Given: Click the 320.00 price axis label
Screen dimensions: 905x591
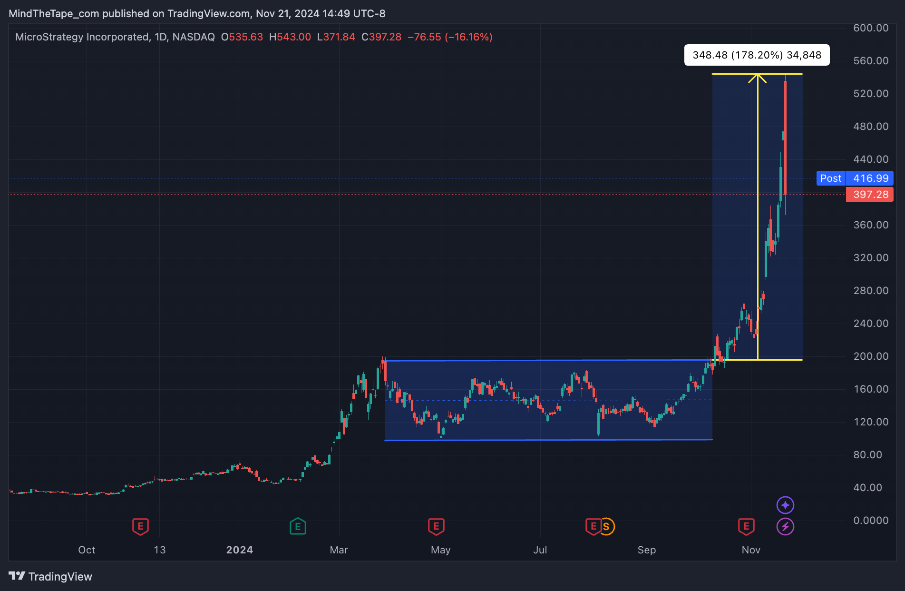Looking at the screenshot, I should coord(871,258).
